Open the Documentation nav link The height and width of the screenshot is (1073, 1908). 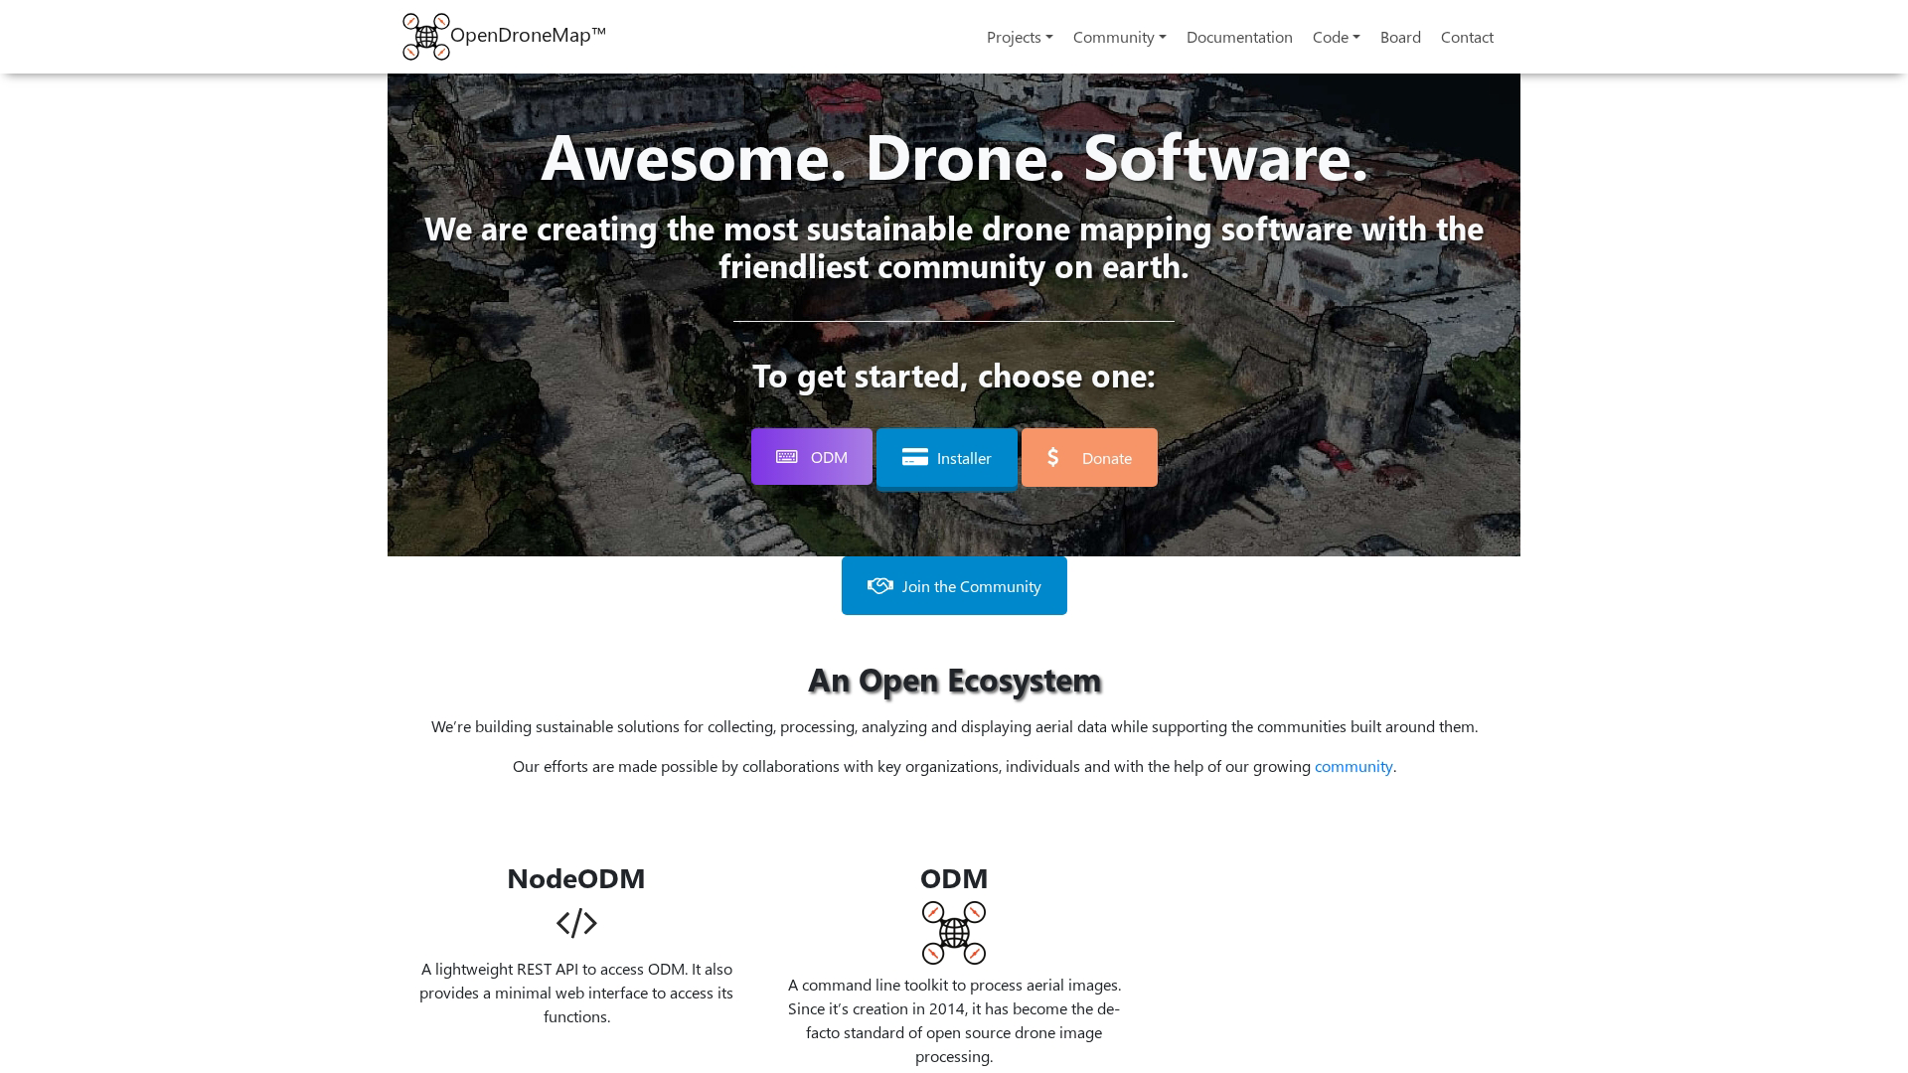[x=1239, y=37]
